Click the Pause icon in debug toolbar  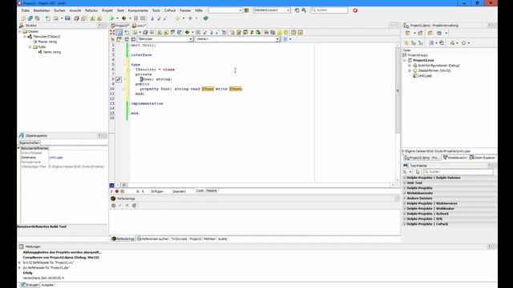(x=135, y=18)
